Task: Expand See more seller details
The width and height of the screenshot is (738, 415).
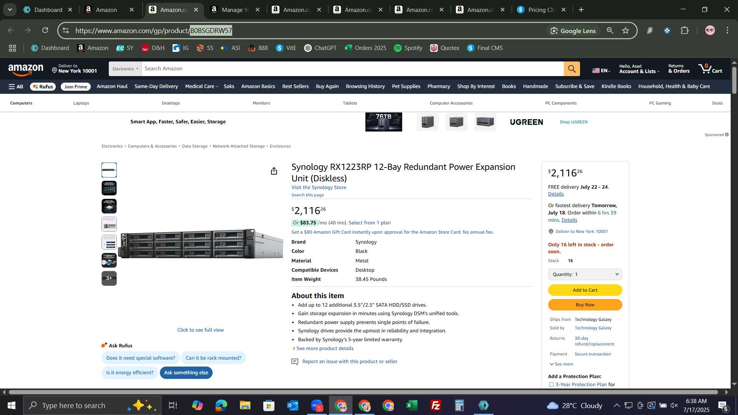Action: [561, 364]
